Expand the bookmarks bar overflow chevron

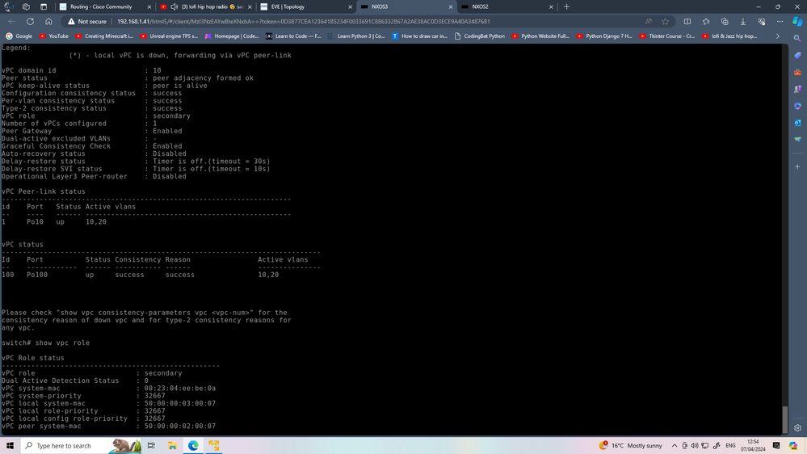778,36
